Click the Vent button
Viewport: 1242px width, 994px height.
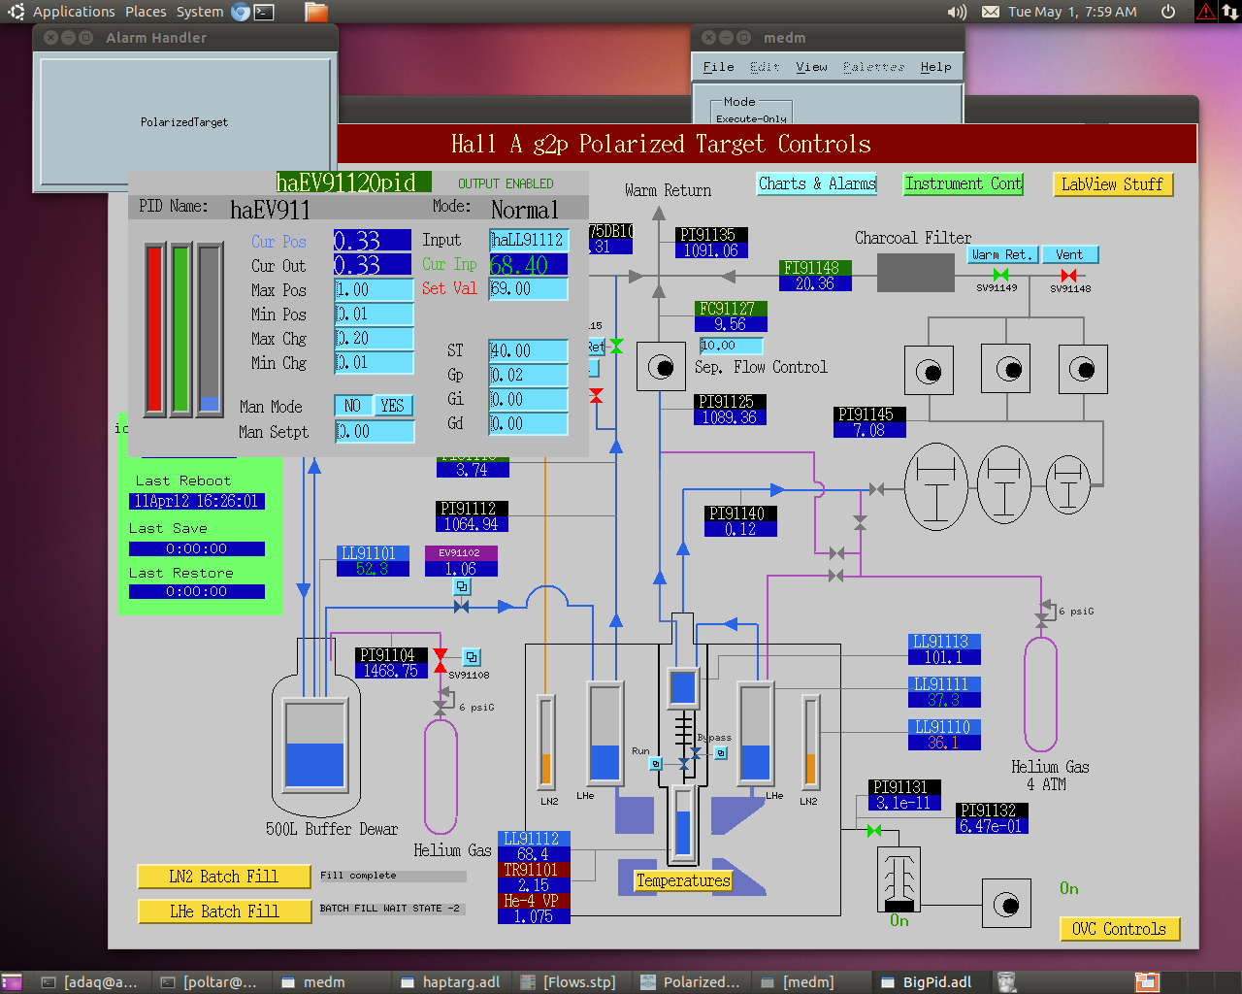[1069, 254]
